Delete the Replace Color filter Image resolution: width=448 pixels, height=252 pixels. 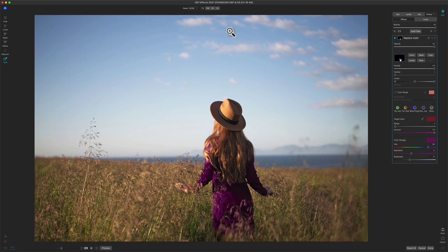tap(435, 38)
